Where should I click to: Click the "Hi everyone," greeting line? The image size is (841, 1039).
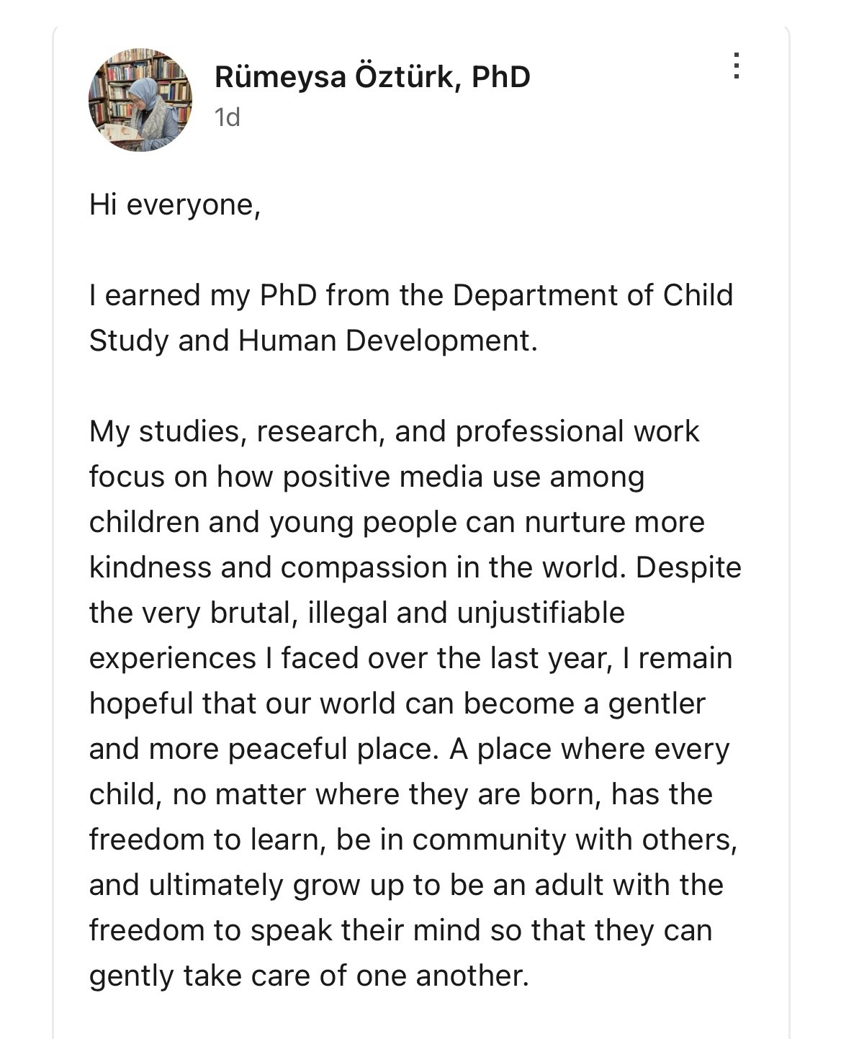(174, 205)
